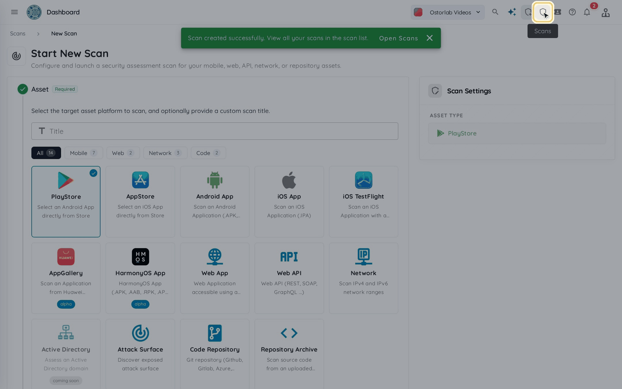The image size is (622, 389).
Task: Go to the Scans breadcrumb
Action: [17, 33]
